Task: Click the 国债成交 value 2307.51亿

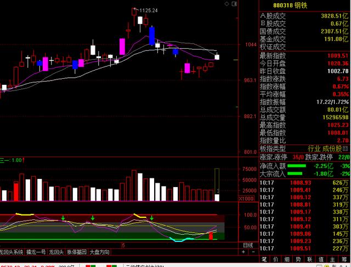Action: tap(335, 31)
